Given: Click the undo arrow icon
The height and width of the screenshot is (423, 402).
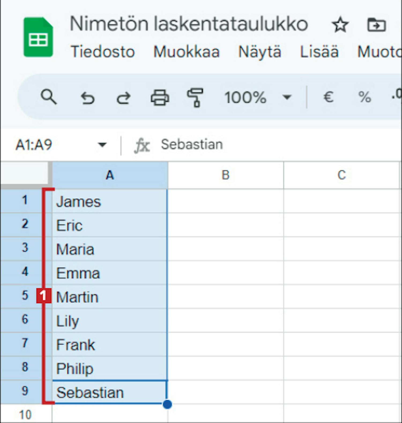Looking at the screenshot, I should point(88,97).
